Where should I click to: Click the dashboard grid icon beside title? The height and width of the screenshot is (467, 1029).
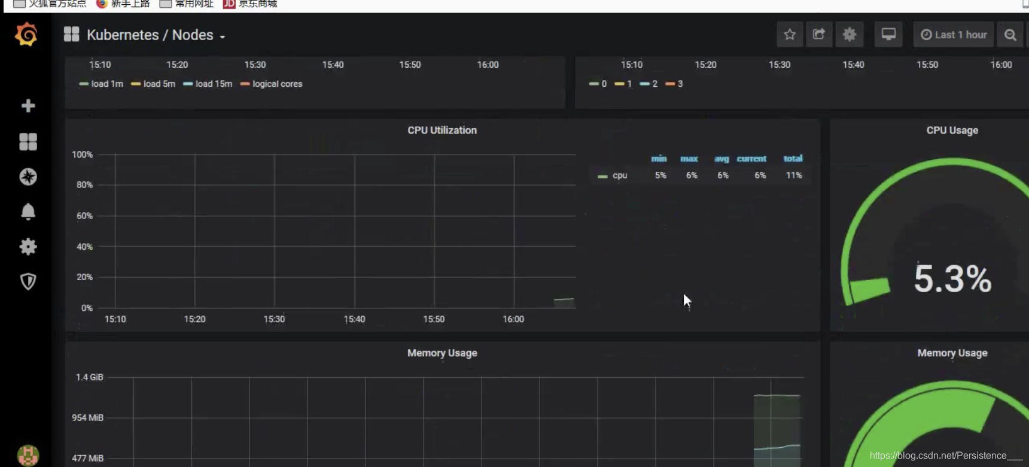[x=72, y=34]
